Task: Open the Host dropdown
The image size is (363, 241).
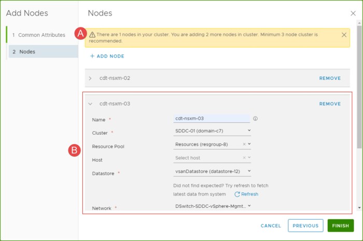Action: tap(249, 158)
